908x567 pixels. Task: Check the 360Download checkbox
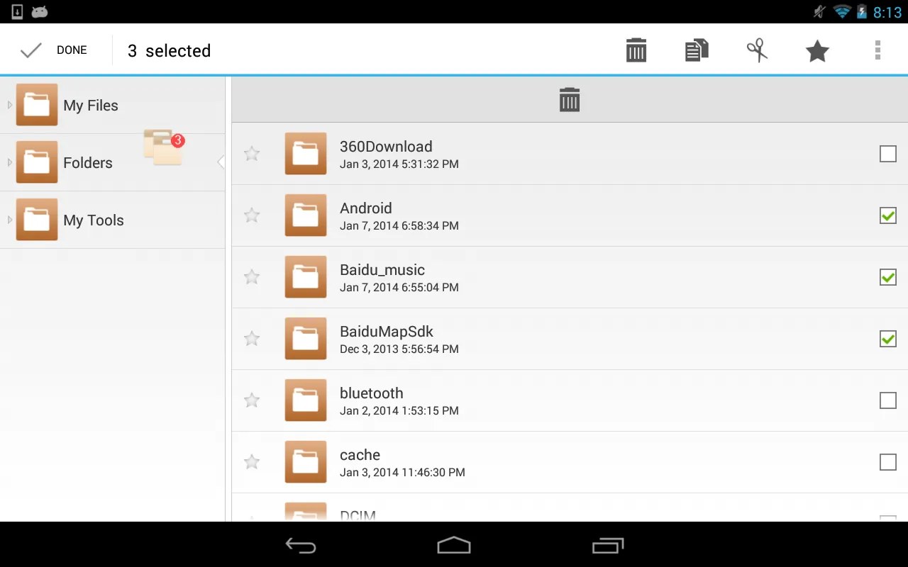coord(887,154)
